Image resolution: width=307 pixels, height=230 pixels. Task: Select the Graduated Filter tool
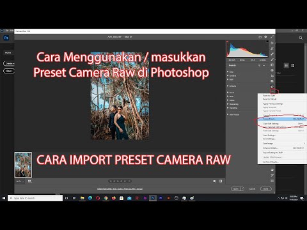point(272,65)
